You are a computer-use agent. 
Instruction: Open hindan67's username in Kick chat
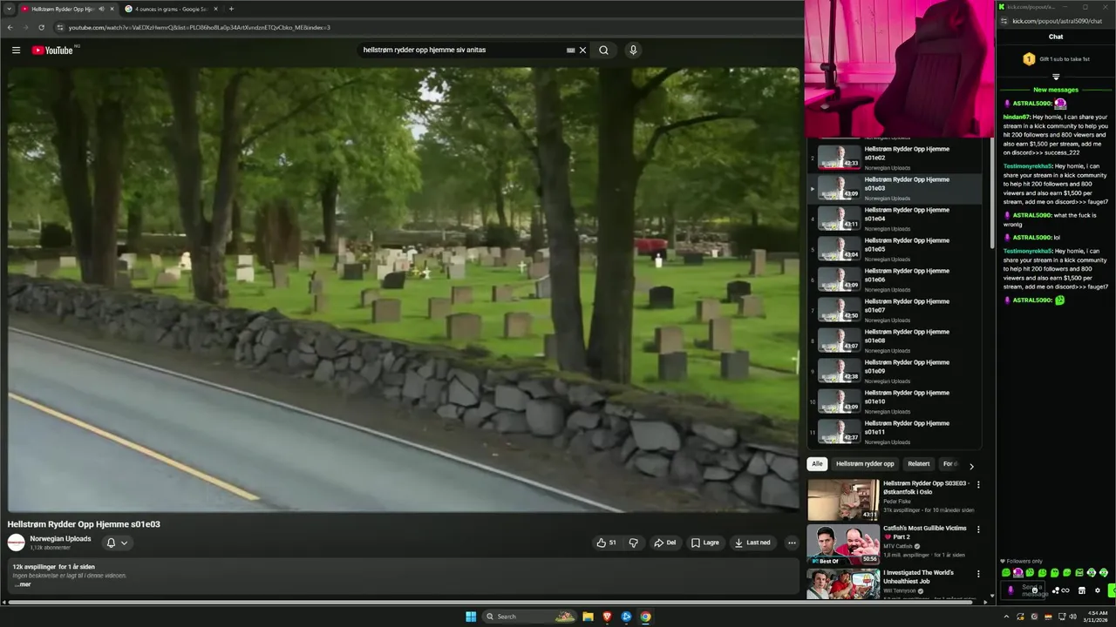click(1017, 117)
